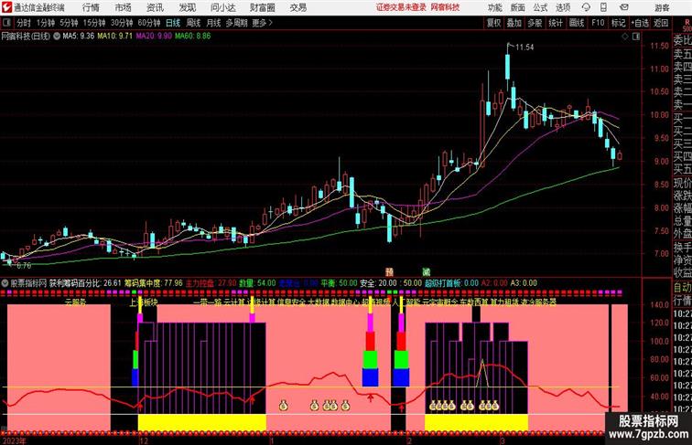
Task: Switch to the 多周期 tab
Action: 236,23
